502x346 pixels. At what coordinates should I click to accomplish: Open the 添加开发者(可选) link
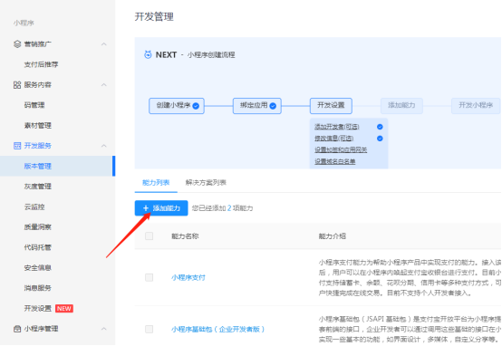pos(337,127)
